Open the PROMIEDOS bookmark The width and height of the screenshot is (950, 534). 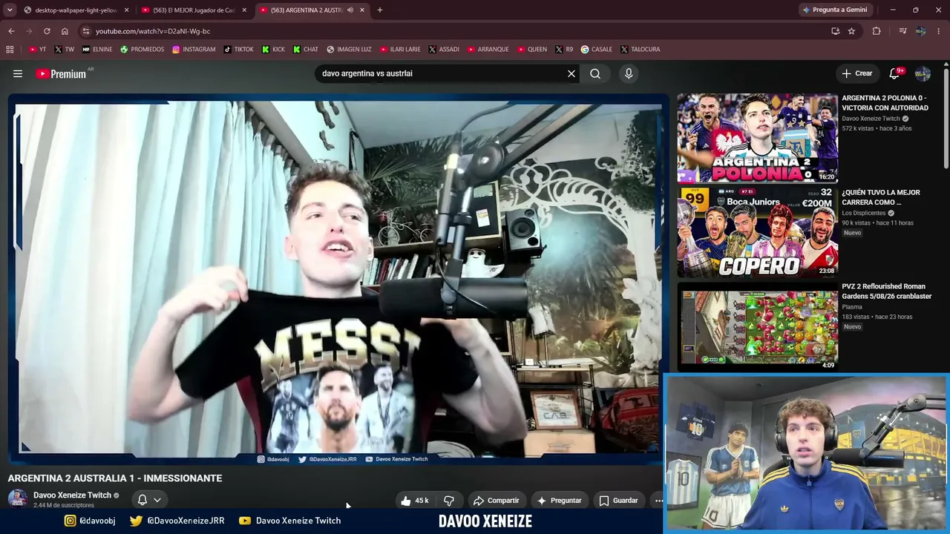click(142, 50)
